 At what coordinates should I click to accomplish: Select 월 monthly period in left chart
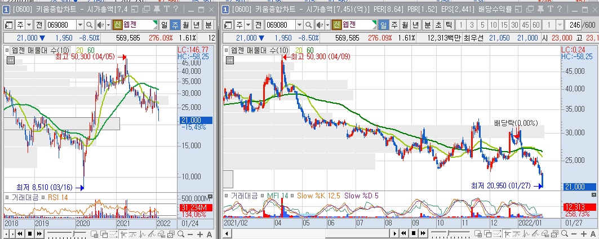coord(186,25)
